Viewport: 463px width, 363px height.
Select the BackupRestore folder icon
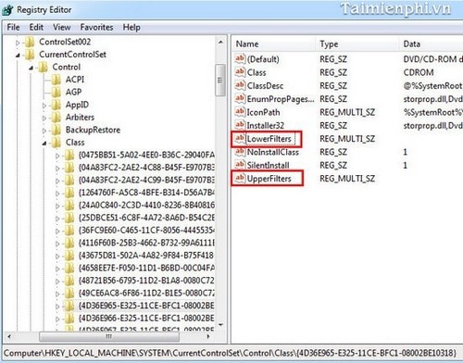coord(56,130)
